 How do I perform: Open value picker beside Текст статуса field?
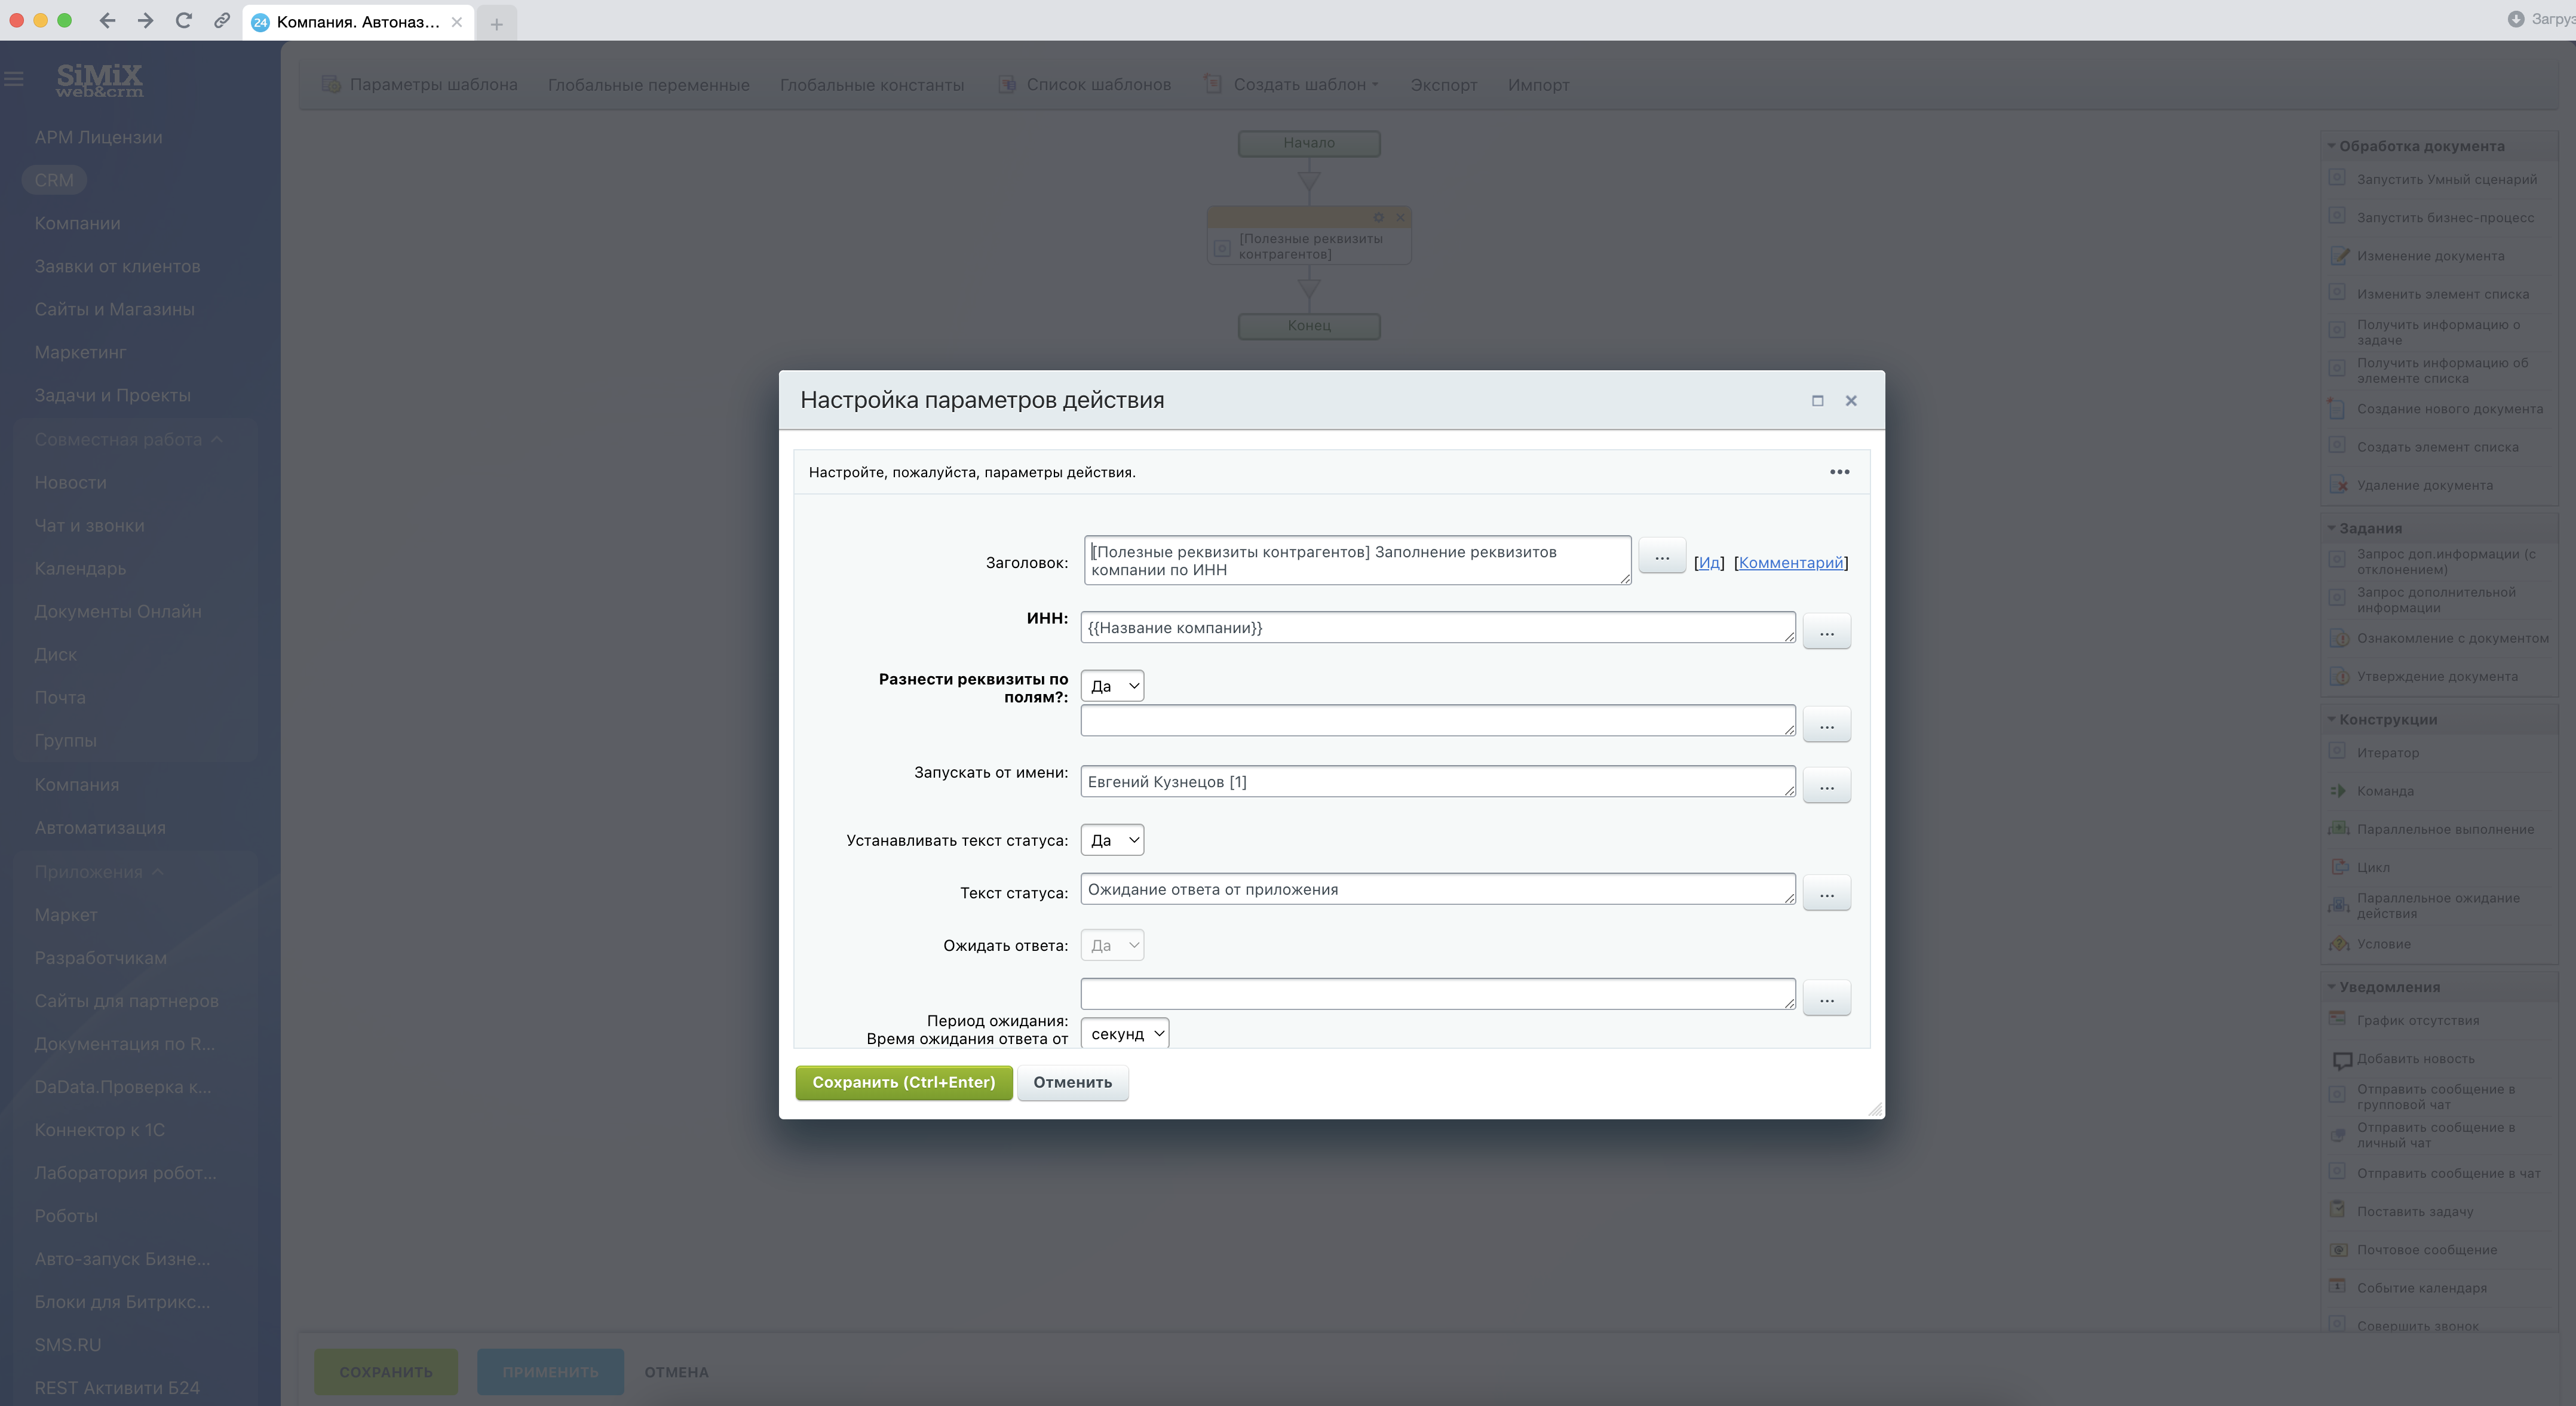[1826, 894]
